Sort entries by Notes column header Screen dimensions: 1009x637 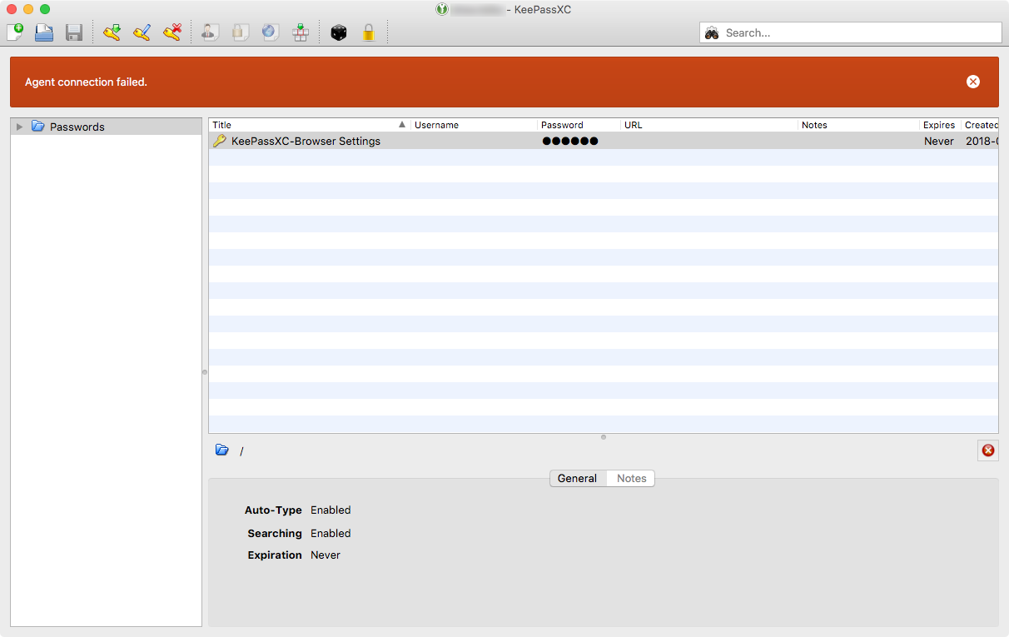click(859, 125)
